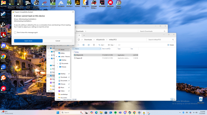Open the Sort dropdown in Explorer toolbar
Image resolution: width=207 pixels, height=115 pixels.
(102, 45)
